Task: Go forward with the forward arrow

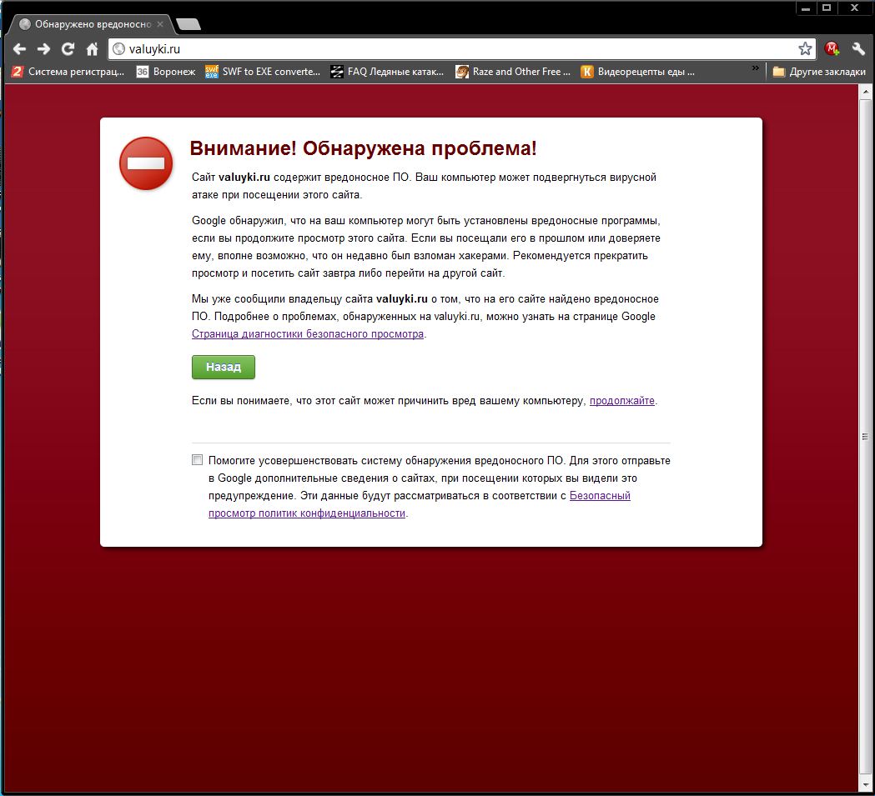Action: (x=43, y=49)
